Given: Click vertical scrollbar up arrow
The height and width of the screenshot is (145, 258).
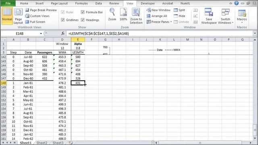Looking at the screenshot, I should click(x=255, y=39).
